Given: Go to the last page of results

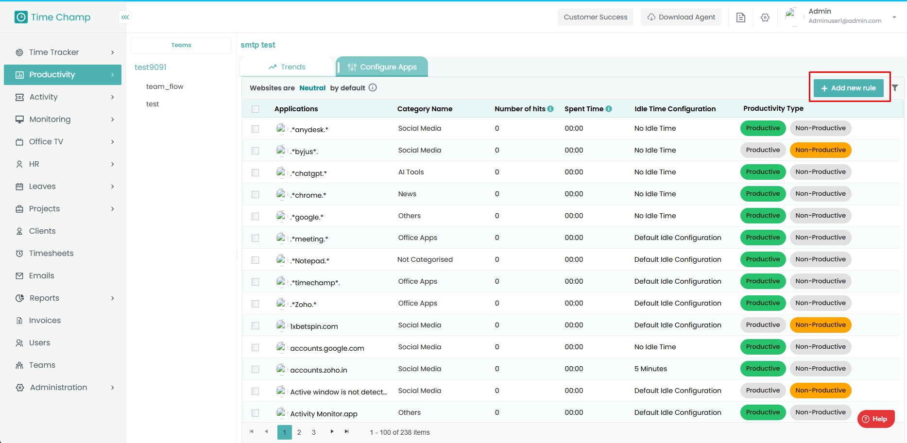Looking at the screenshot, I should tap(347, 432).
